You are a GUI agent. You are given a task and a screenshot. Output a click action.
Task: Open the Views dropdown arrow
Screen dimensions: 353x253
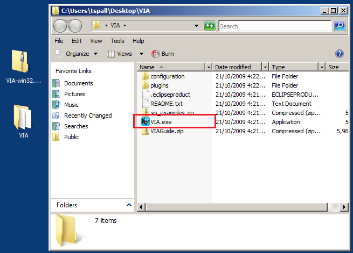coord(141,54)
